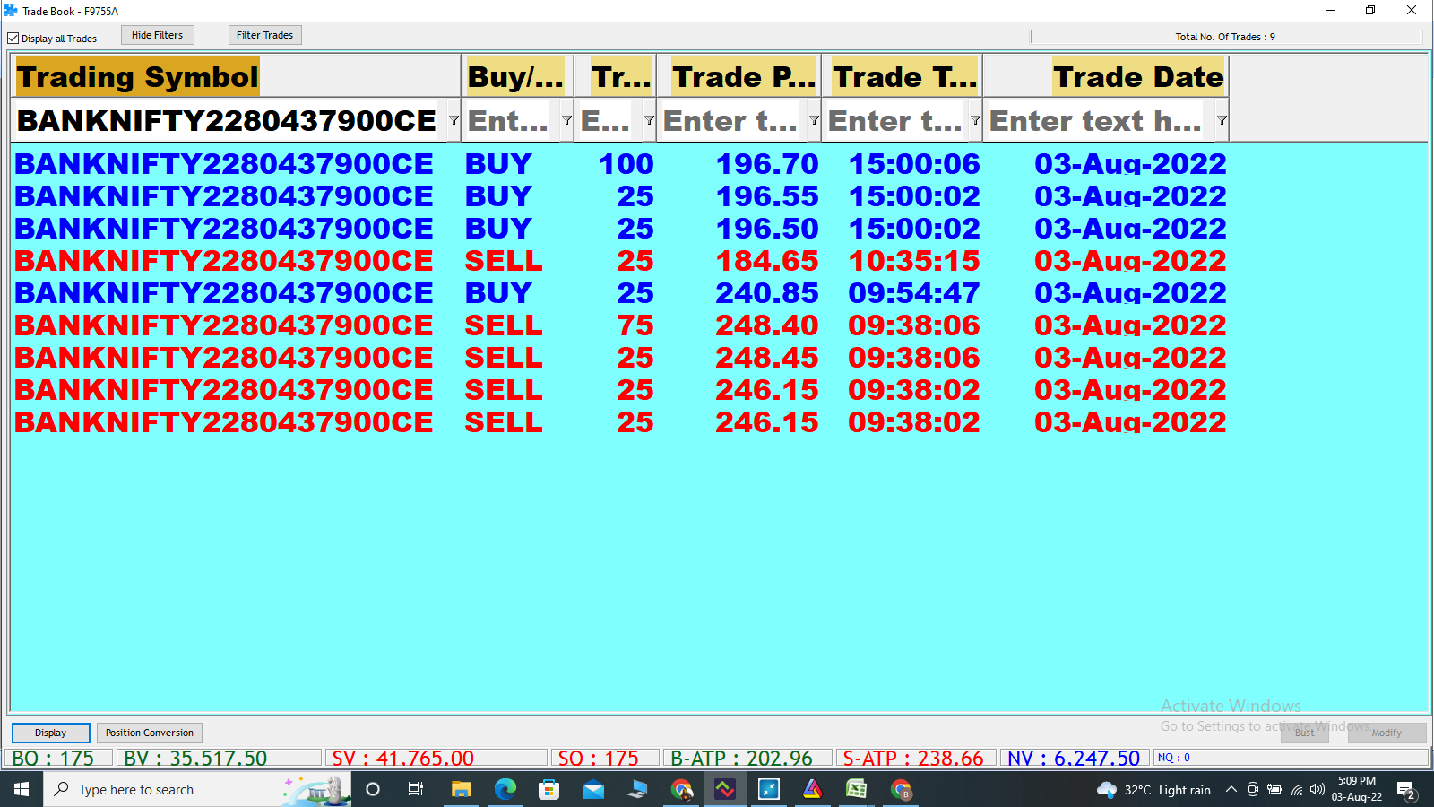This screenshot has width=1434, height=807.
Task: Click the Traded Quantity filter text field
Action: coord(609,120)
